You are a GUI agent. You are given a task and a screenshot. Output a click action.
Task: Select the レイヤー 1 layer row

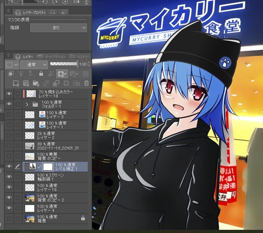click(x=55, y=125)
